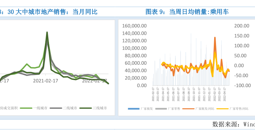This screenshot has height=133, width=255.
Task: Select the 二线城市 legend label
Action: (70, 108)
